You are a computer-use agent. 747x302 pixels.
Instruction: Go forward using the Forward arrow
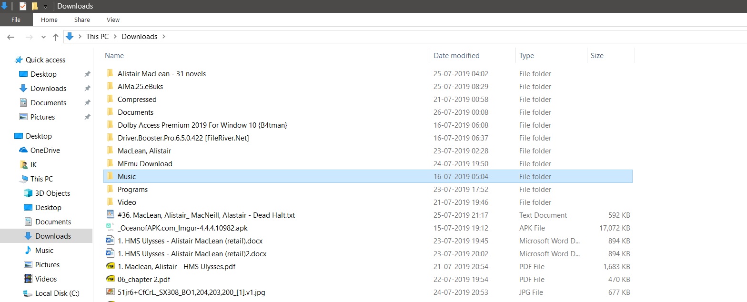[x=29, y=37]
